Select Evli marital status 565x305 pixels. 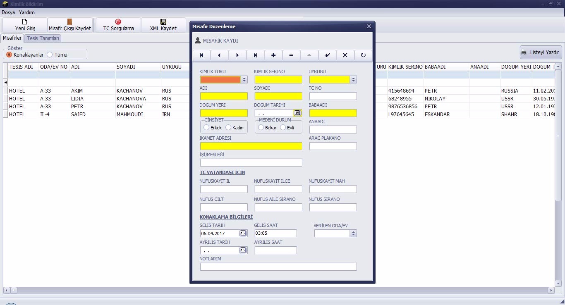click(283, 128)
